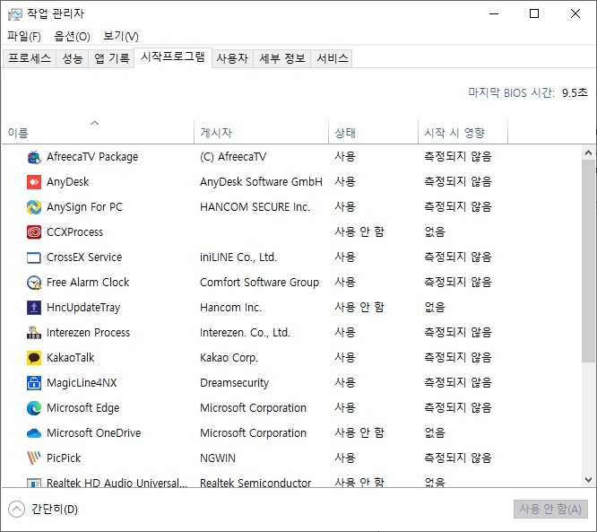Click publisher NGWIN

coord(218,458)
